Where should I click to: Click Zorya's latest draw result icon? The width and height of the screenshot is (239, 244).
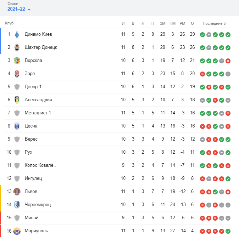point(228,74)
